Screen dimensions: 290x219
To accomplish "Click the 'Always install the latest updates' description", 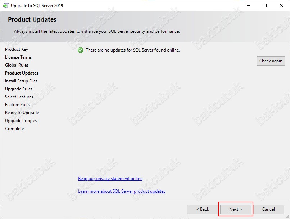I will tap(97, 31).
